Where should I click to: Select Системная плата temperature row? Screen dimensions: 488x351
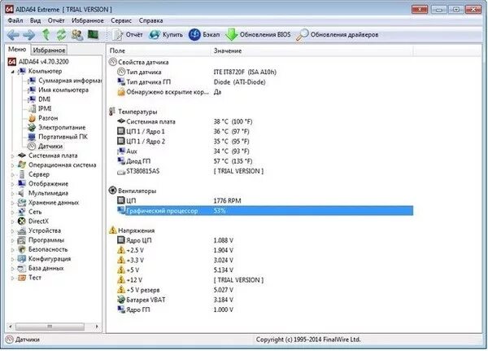tap(265, 121)
